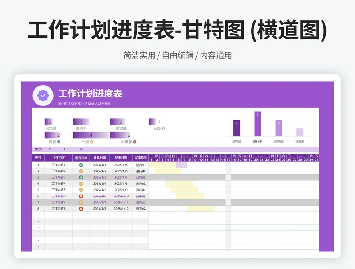Click the 工作内容 column header
The height and width of the screenshot is (269, 355).
point(59,158)
